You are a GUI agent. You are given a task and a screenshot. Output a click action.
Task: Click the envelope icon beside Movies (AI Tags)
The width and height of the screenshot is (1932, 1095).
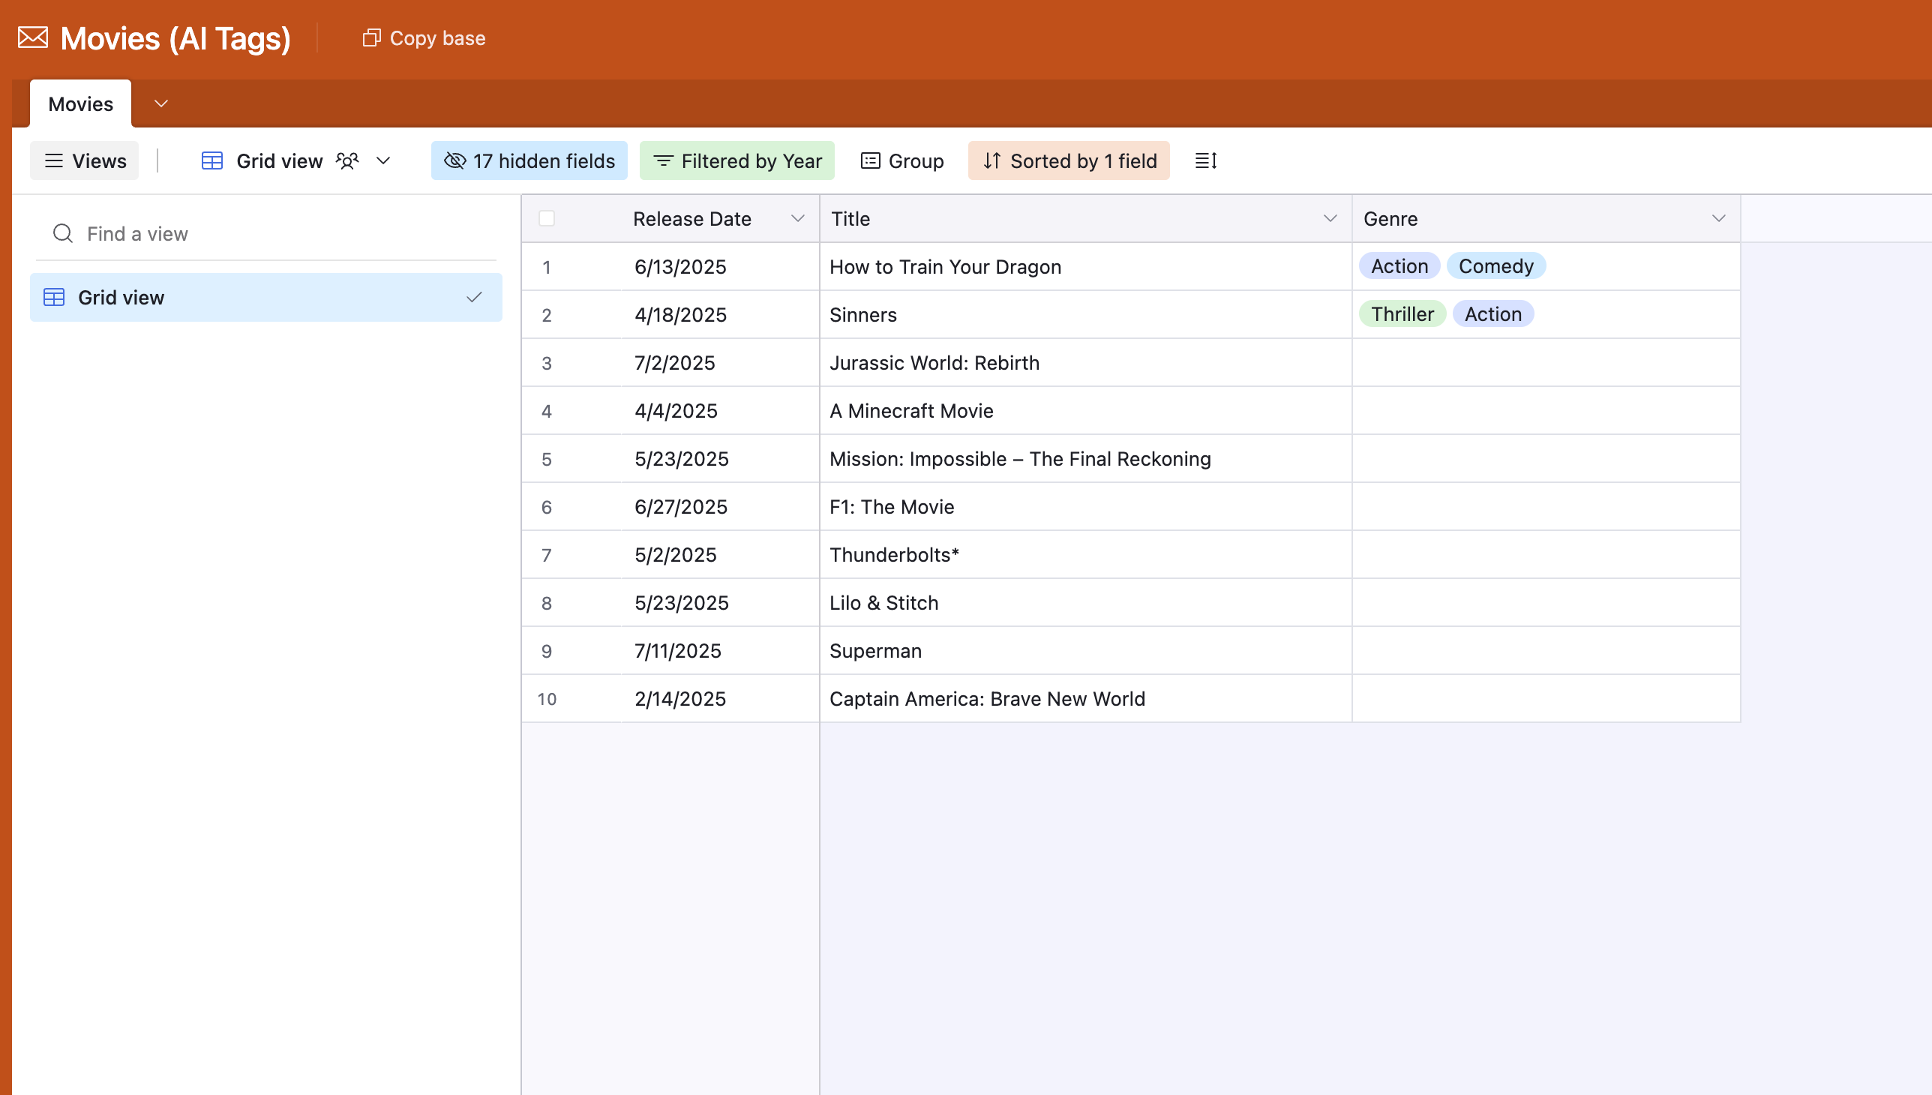(33, 37)
